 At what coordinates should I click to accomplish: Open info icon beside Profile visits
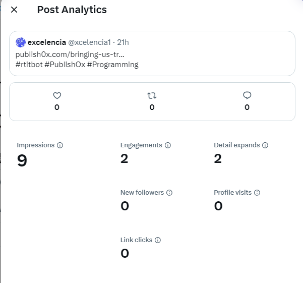(257, 193)
